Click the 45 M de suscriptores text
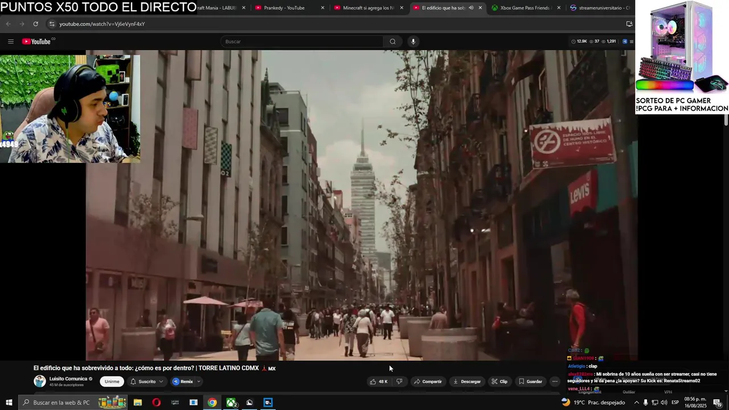Screen dimensions: 729x410 tap(67, 385)
